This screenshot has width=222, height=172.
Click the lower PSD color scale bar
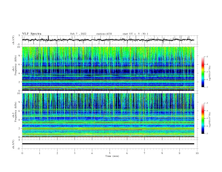pos(203,118)
